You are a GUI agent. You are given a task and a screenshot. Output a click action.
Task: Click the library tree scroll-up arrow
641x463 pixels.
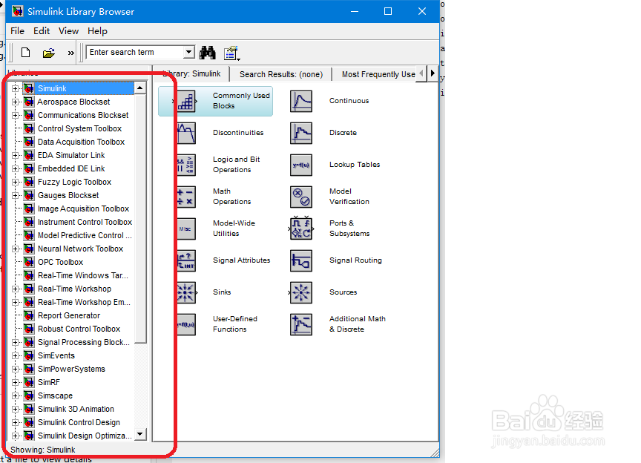[140, 88]
